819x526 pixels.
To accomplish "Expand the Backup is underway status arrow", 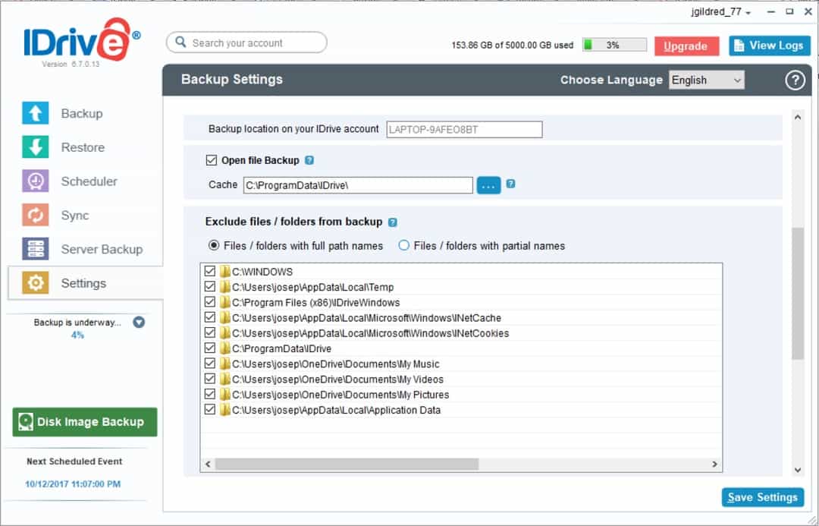I will 139,322.
